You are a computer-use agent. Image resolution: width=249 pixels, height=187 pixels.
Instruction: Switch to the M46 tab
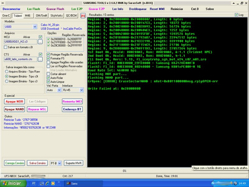click(x=28, y=16)
